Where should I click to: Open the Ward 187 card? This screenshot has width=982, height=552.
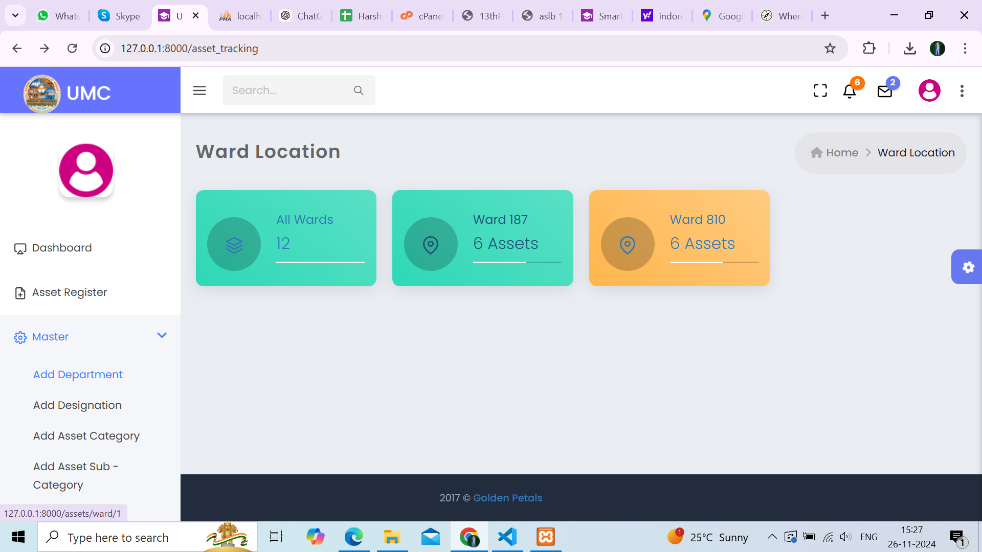482,238
